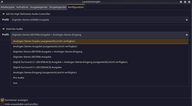Select Digitales Stereo (IEC958)-Ausgabe only option

100,57
